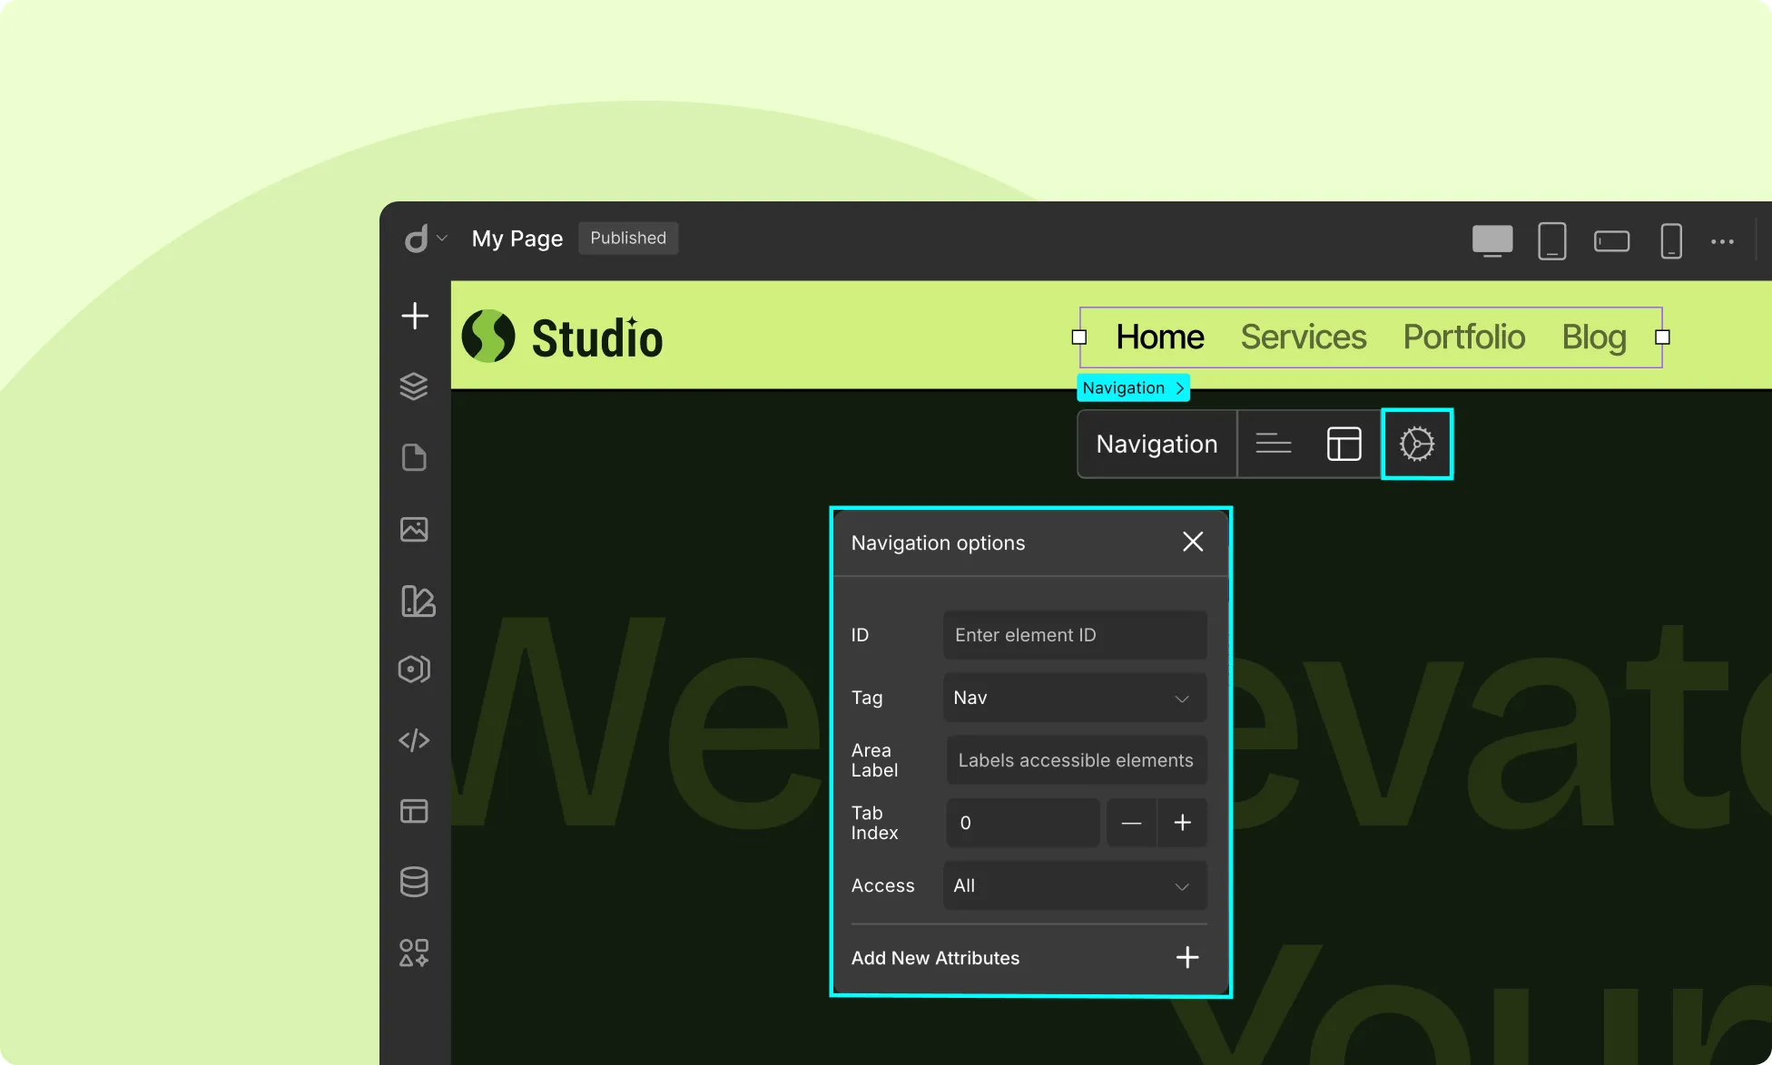Open the three-dots more options menu
The image size is (1772, 1065).
coord(1722,241)
